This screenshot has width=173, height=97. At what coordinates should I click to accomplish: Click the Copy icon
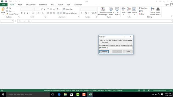[x=7, y=11]
